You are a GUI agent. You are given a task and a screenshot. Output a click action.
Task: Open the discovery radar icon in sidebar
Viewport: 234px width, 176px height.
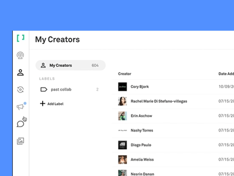[x=20, y=55]
